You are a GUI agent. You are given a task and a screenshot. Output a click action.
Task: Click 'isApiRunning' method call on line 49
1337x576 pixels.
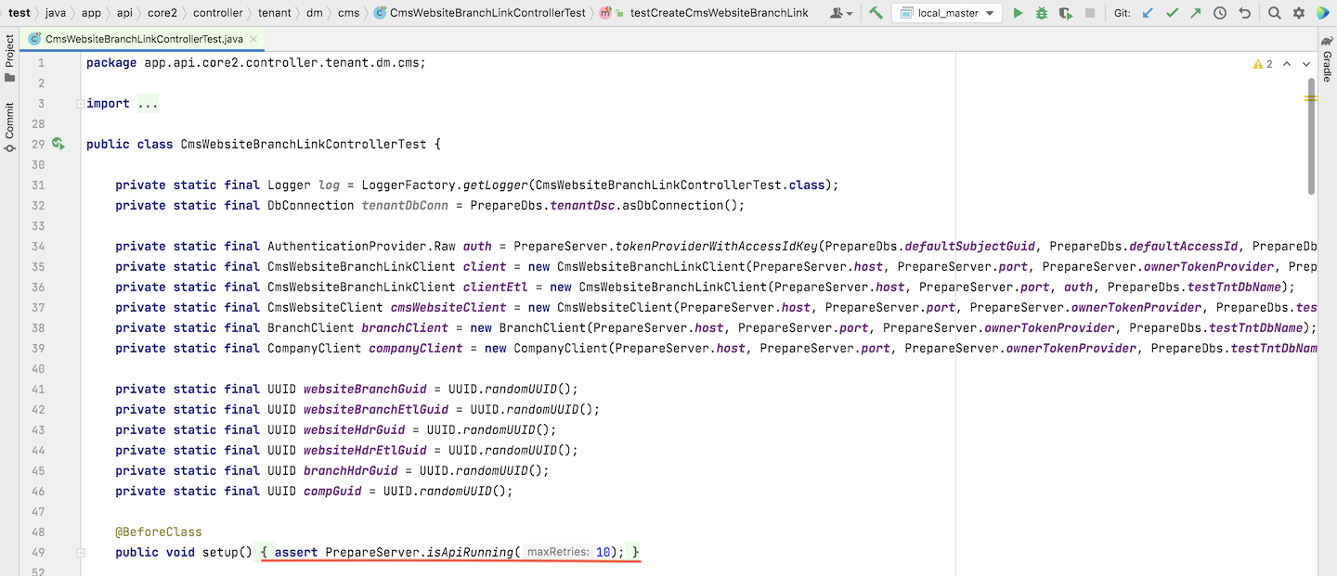point(470,553)
